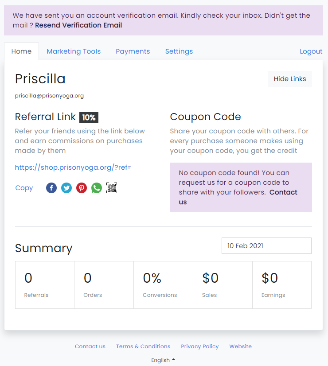
Task: Switch to the Marketing Tools tab
Action: tap(74, 51)
